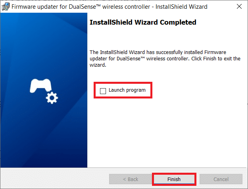Click the installer icon in the title bar
248x189 pixels.
[6, 7]
